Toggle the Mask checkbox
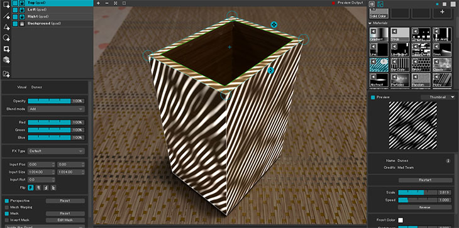This screenshot has height=228, width=459. (x=7, y=214)
